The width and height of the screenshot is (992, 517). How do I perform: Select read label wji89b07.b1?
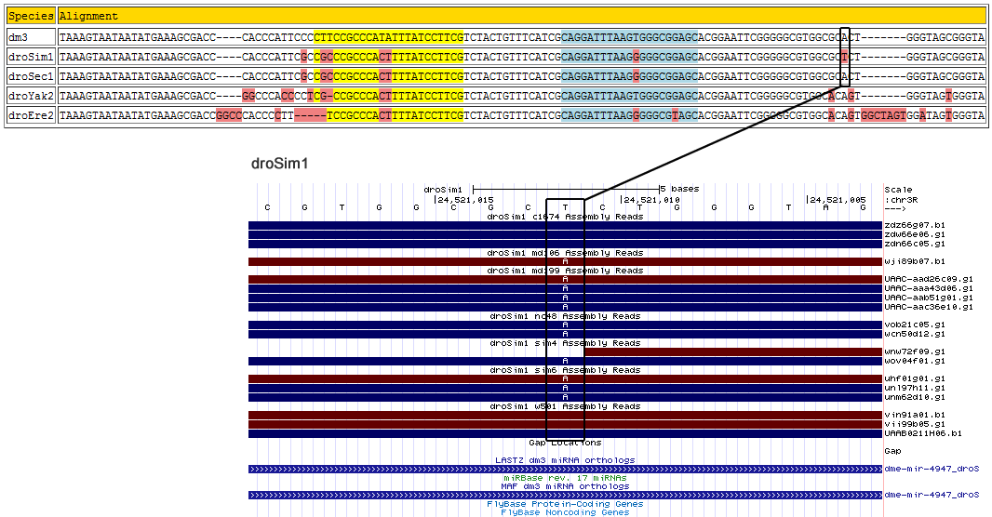[x=914, y=261]
